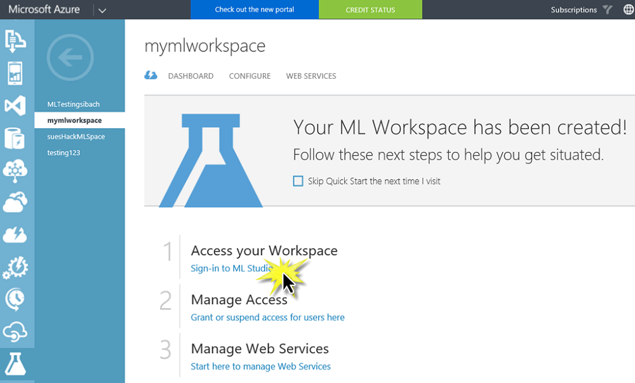Switch to the WEB SERVICES tab
The image size is (635, 383).
[x=311, y=76]
